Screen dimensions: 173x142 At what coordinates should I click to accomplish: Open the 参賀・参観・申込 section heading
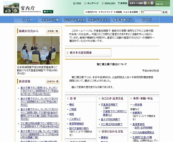tap(143, 98)
